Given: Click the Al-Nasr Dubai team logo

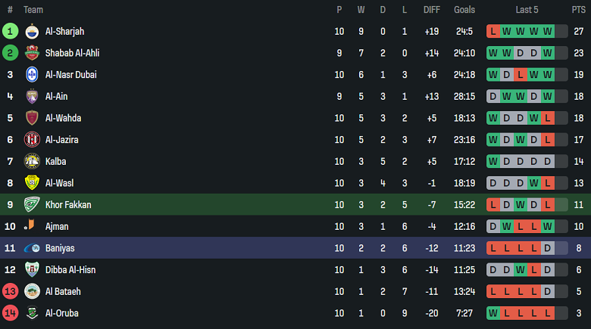Looking at the screenshot, I should (32, 75).
